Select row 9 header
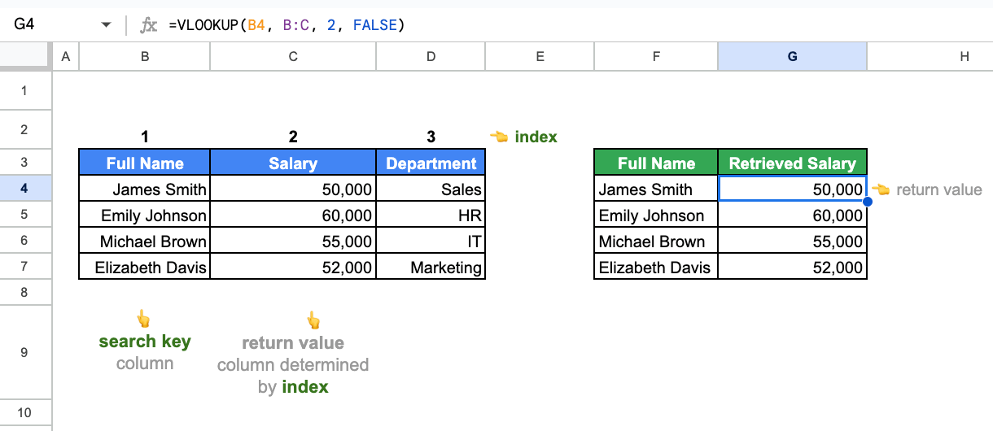993x431 pixels. [26, 352]
